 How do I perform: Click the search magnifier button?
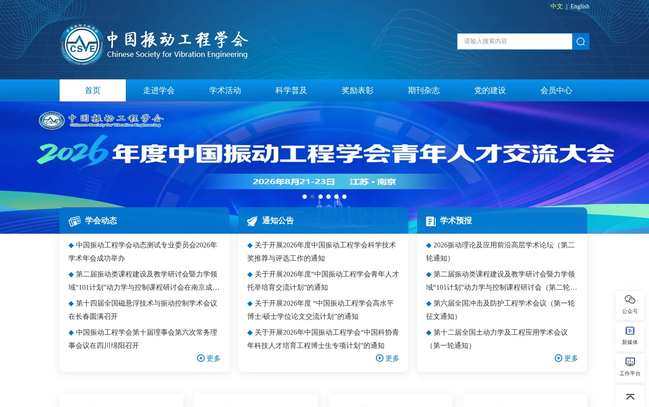click(581, 41)
